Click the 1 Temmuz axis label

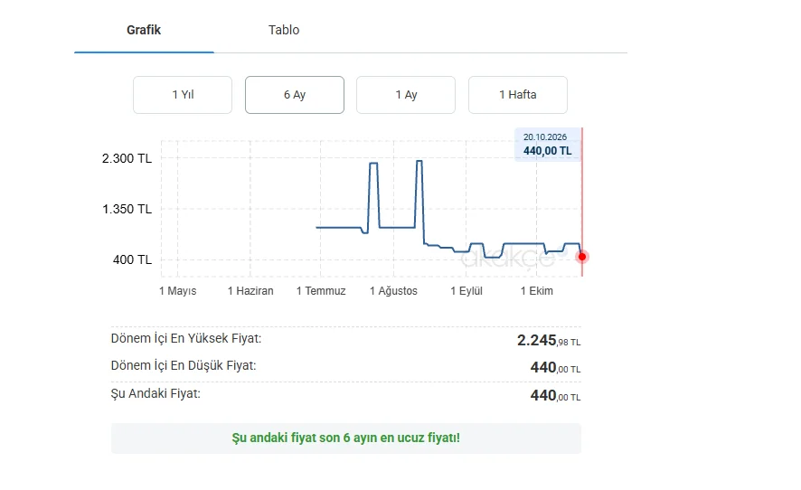[321, 291]
